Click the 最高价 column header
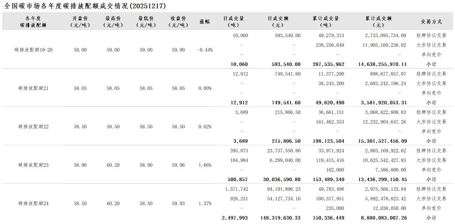The width and height of the screenshot is (455, 224). click(113, 21)
